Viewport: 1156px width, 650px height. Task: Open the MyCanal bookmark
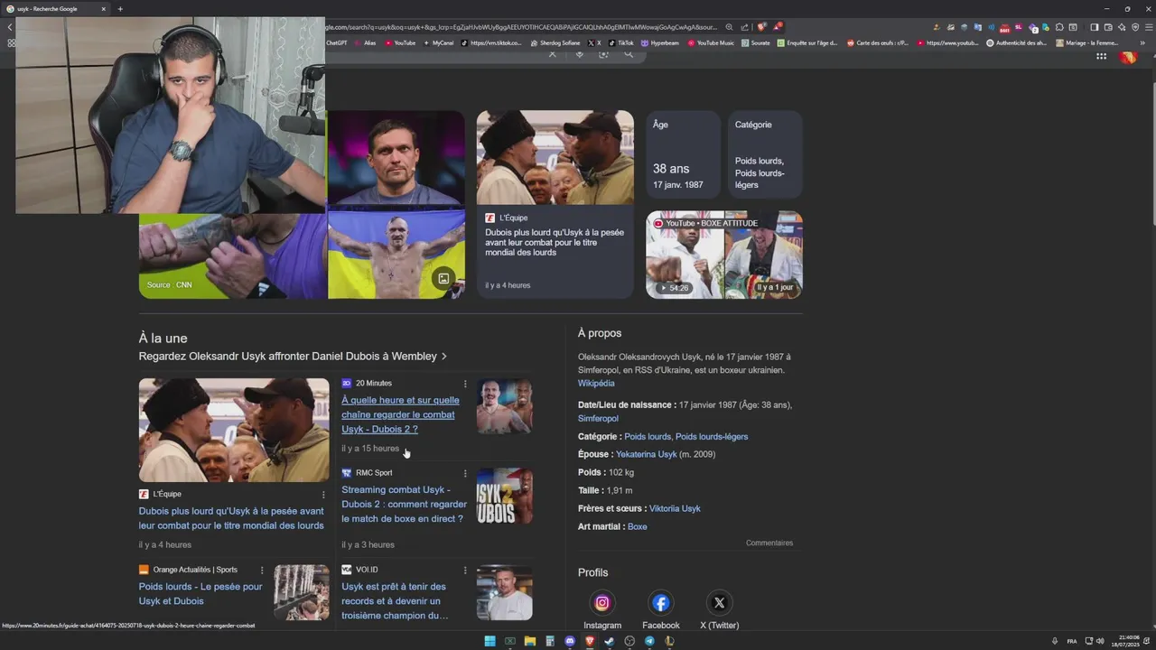pos(438,42)
